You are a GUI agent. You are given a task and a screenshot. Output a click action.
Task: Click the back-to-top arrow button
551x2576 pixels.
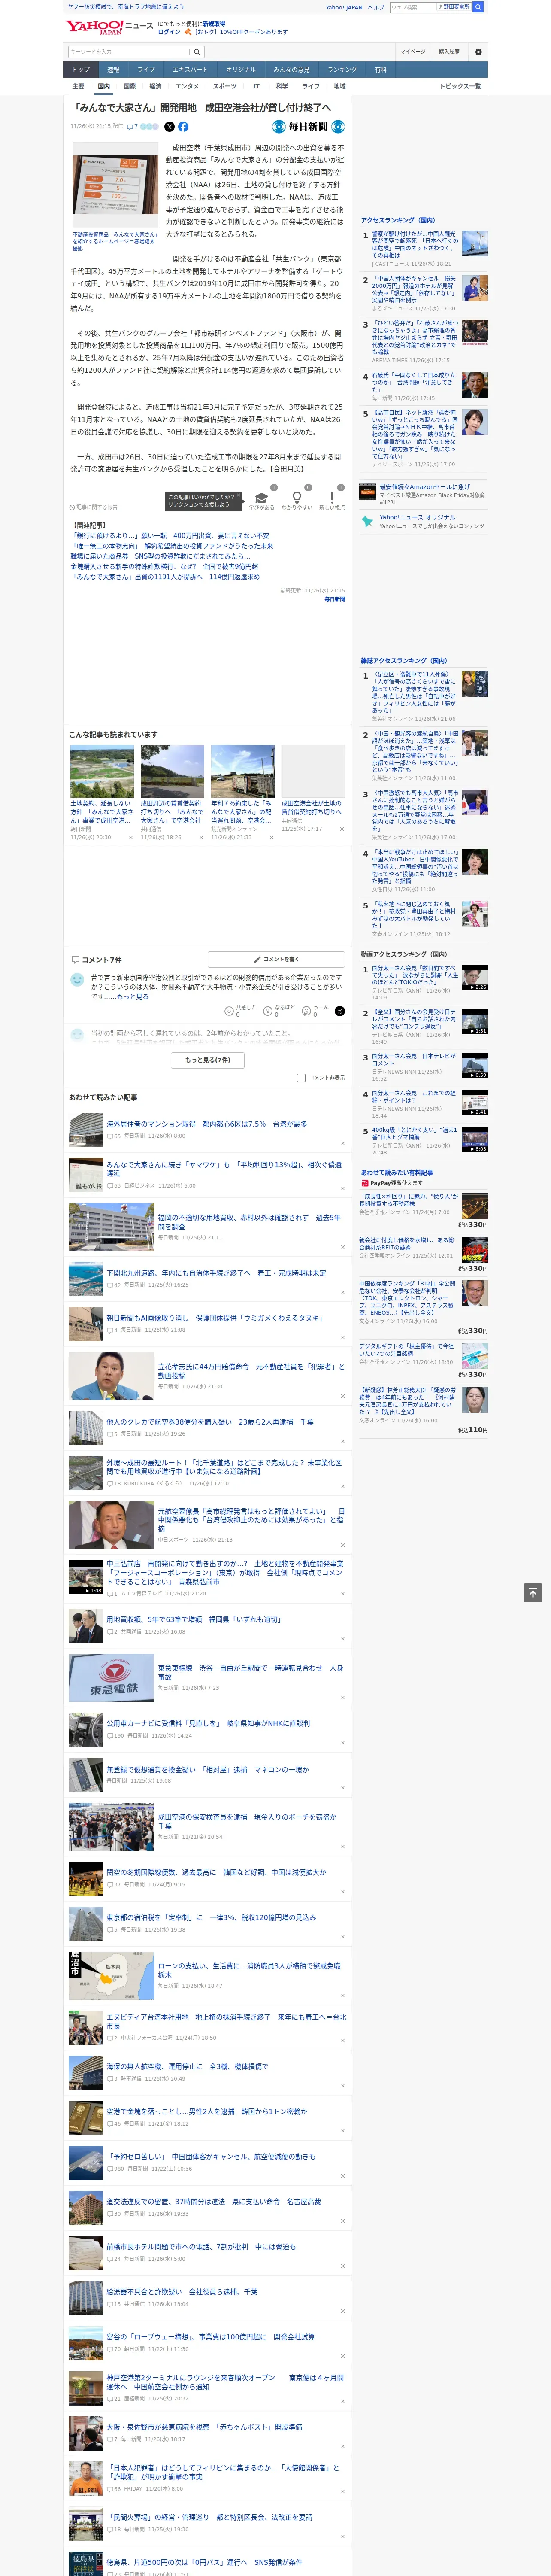533,1592
